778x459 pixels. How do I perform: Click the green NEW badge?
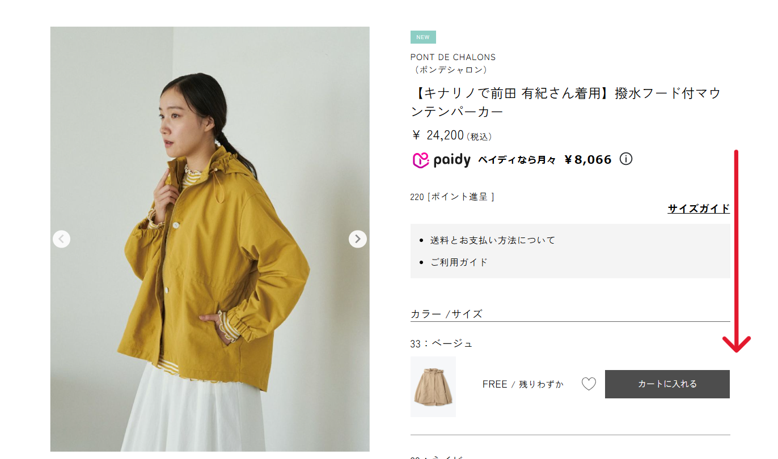423,37
